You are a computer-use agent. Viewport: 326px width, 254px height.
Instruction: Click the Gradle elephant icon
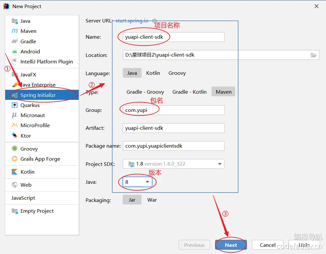(15, 41)
